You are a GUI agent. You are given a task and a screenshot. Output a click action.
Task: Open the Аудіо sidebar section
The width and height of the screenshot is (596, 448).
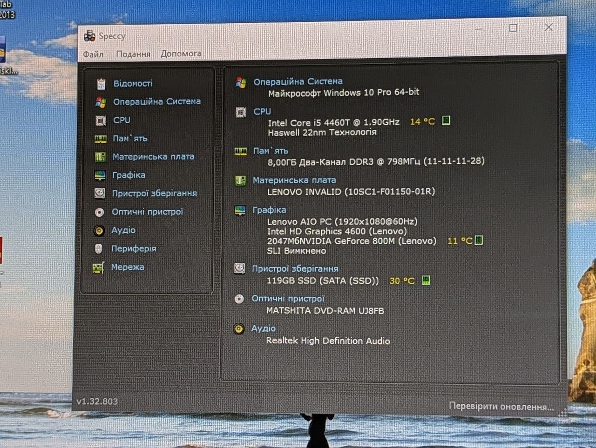pos(123,230)
